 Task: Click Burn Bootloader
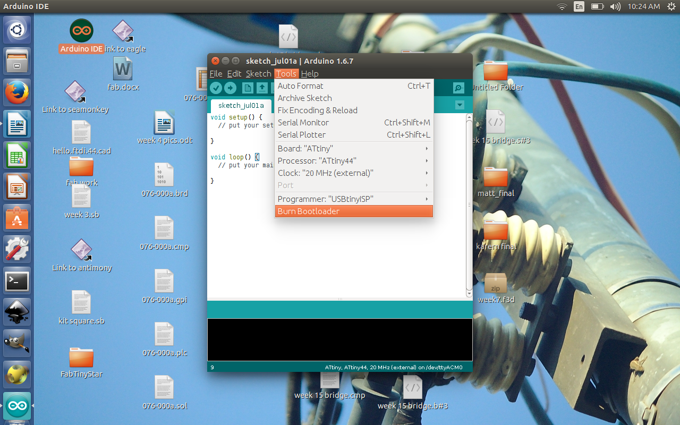(x=354, y=211)
